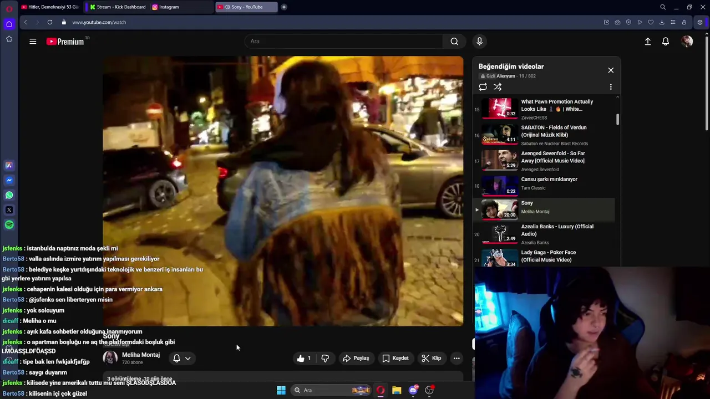Play Avenged Sevenfold - So Far Away item

544,161
